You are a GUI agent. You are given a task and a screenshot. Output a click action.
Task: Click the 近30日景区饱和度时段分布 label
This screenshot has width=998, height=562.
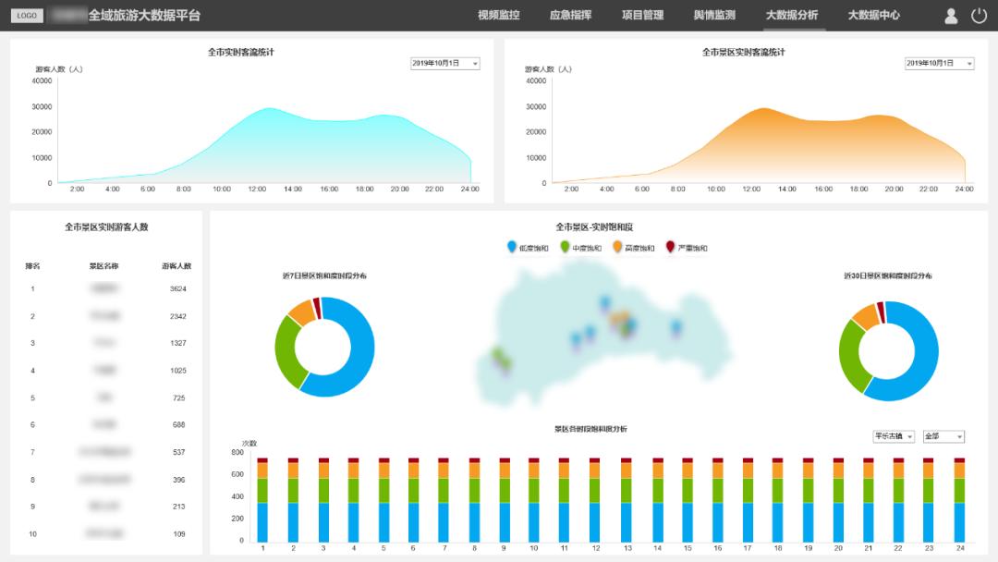(x=888, y=275)
